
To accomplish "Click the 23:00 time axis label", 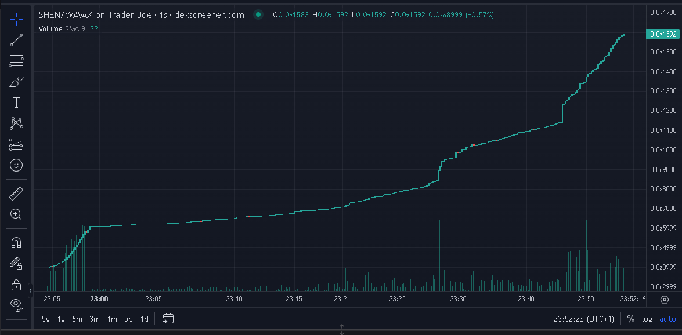I will click(99, 299).
